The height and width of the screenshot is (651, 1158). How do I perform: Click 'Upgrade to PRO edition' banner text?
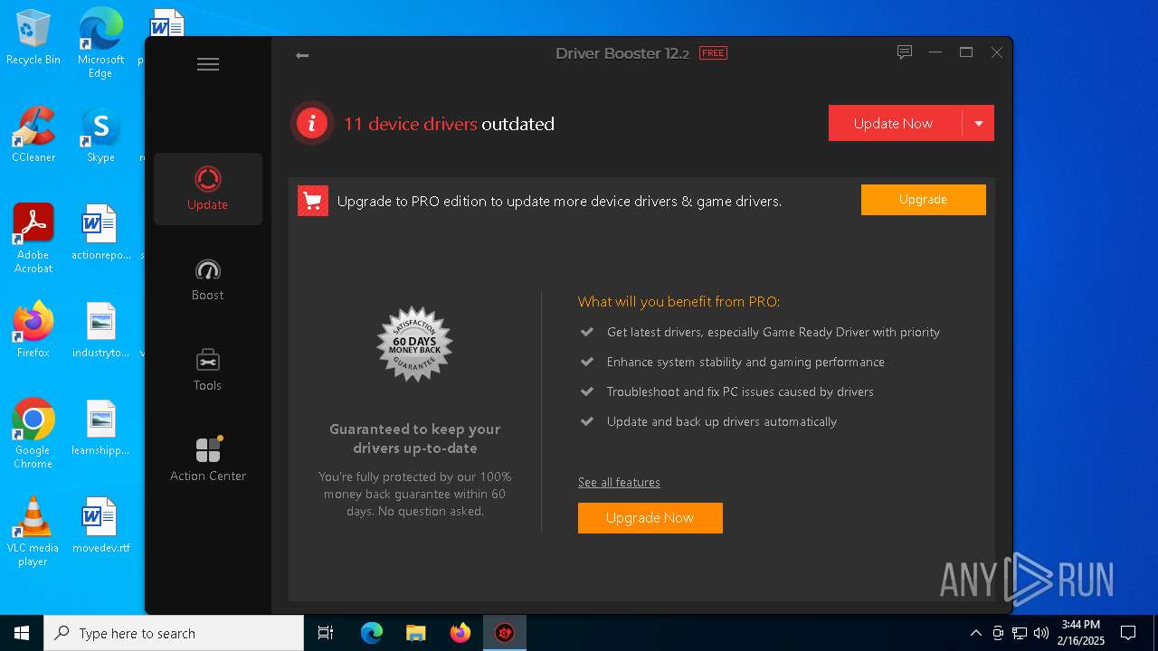[559, 201]
